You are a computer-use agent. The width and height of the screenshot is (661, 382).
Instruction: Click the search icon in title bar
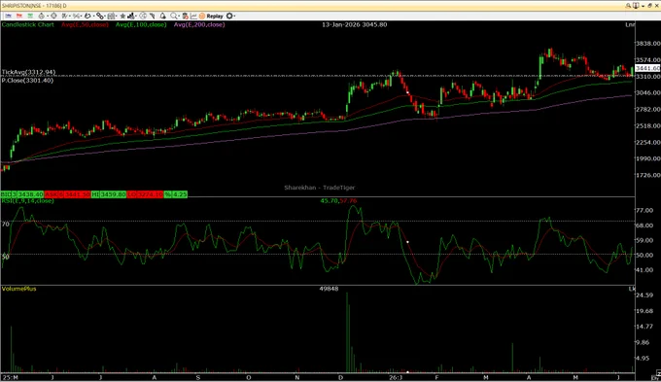(628, 6)
